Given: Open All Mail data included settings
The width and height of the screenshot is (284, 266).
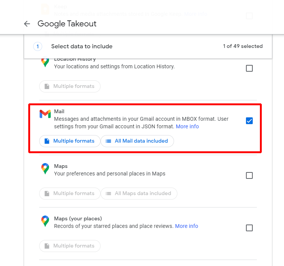Looking at the screenshot, I should coord(137,141).
